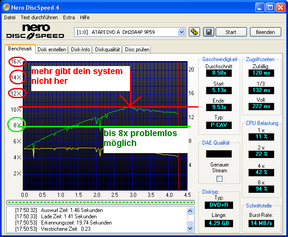Click the log scrollbar up arrow
This screenshot has height=237, width=288.
190,211
